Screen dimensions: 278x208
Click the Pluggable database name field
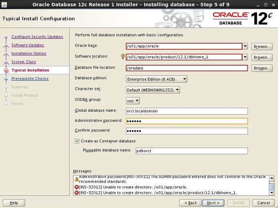(x=191, y=151)
